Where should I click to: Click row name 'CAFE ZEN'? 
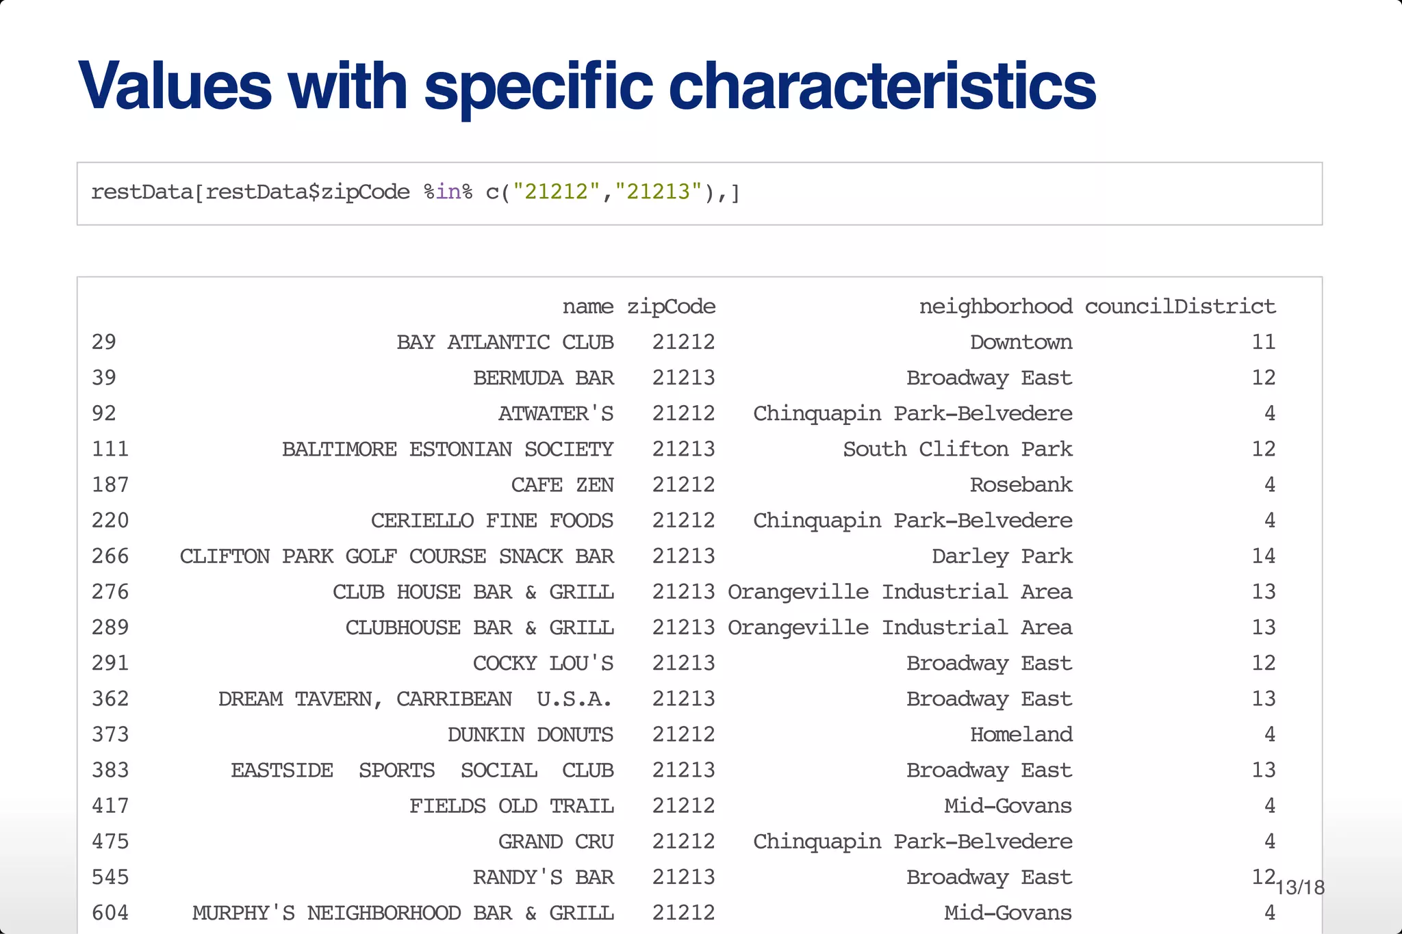pyautogui.click(x=563, y=484)
